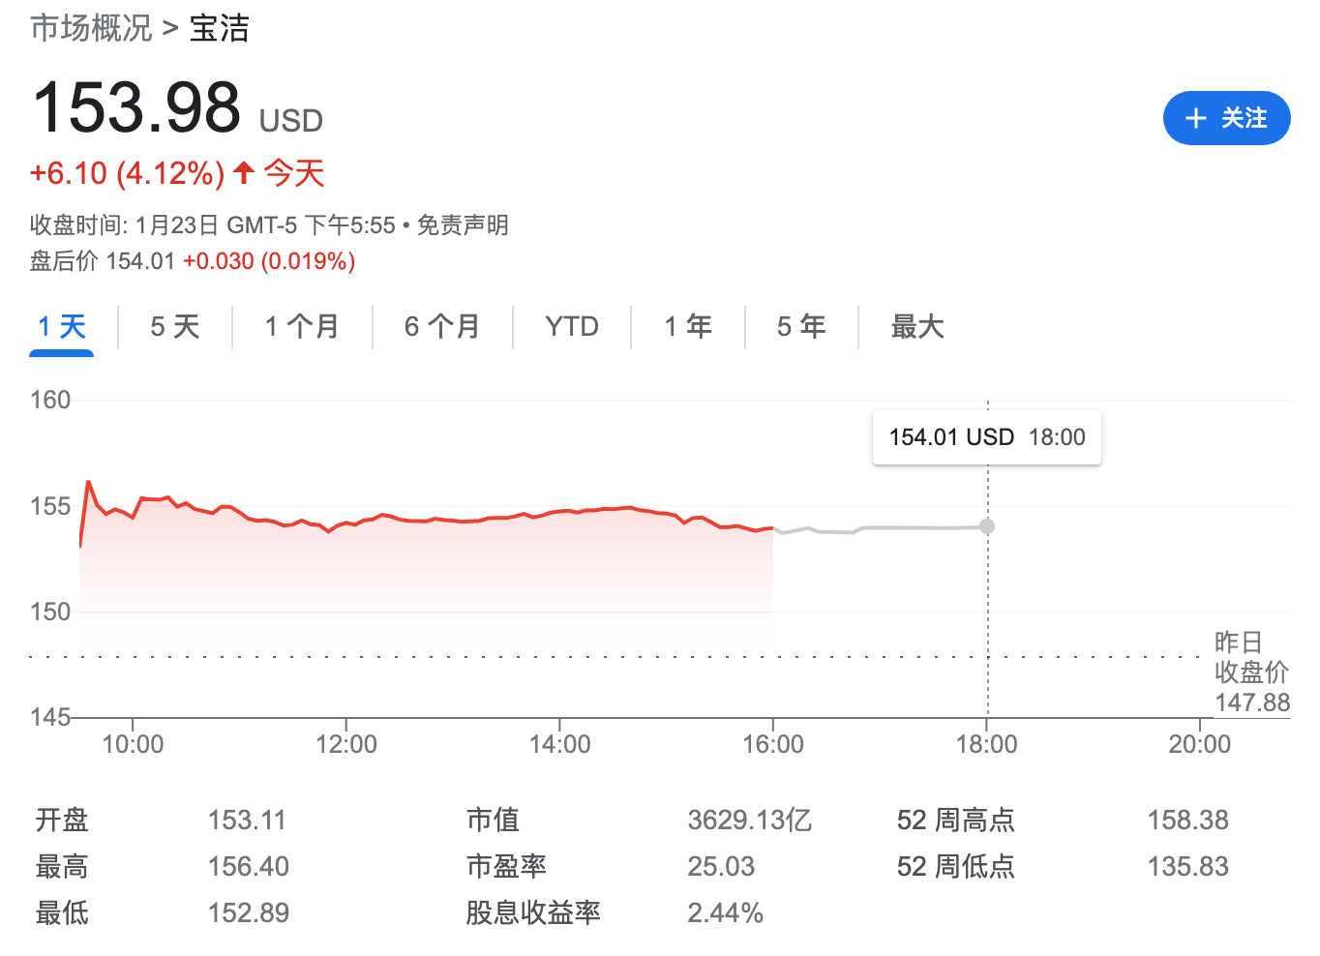The image size is (1320, 956).
Task: Select the 最大 range tab
Action: coord(917,327)
